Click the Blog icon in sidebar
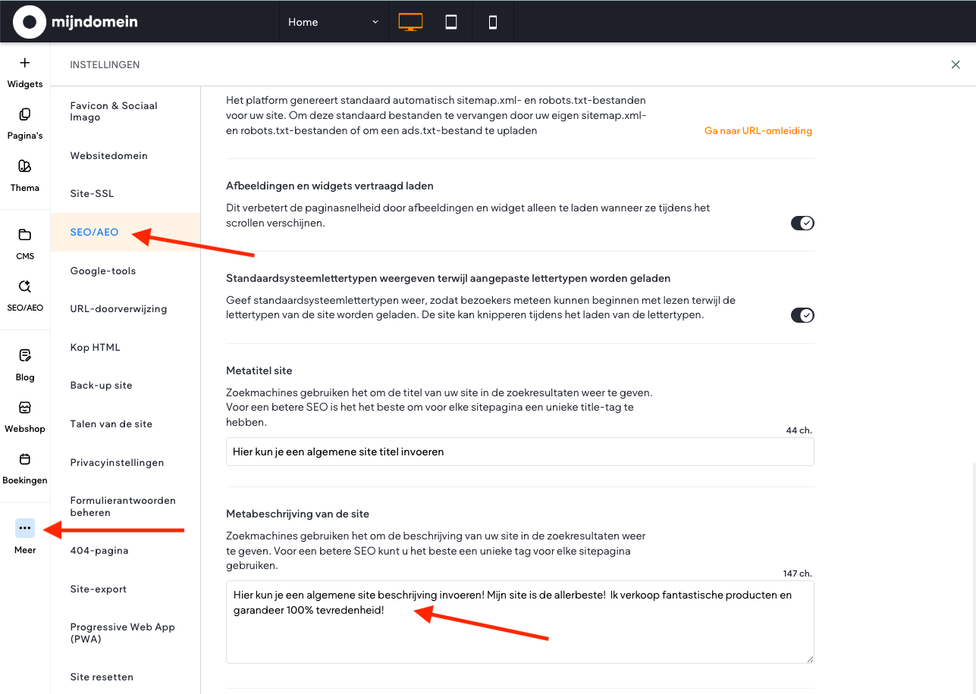The height and width of the screenshot is (694, 976). pyautogui.click(x=25, y=356)
